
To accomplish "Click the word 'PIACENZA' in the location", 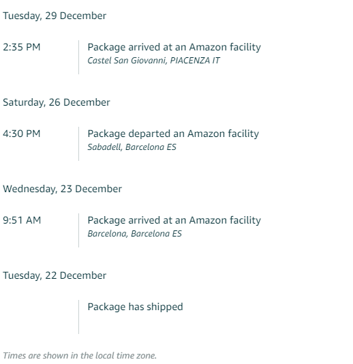I will [x=190, y=61].
